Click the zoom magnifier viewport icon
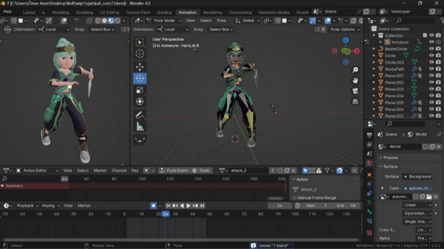 click(355, 70)
